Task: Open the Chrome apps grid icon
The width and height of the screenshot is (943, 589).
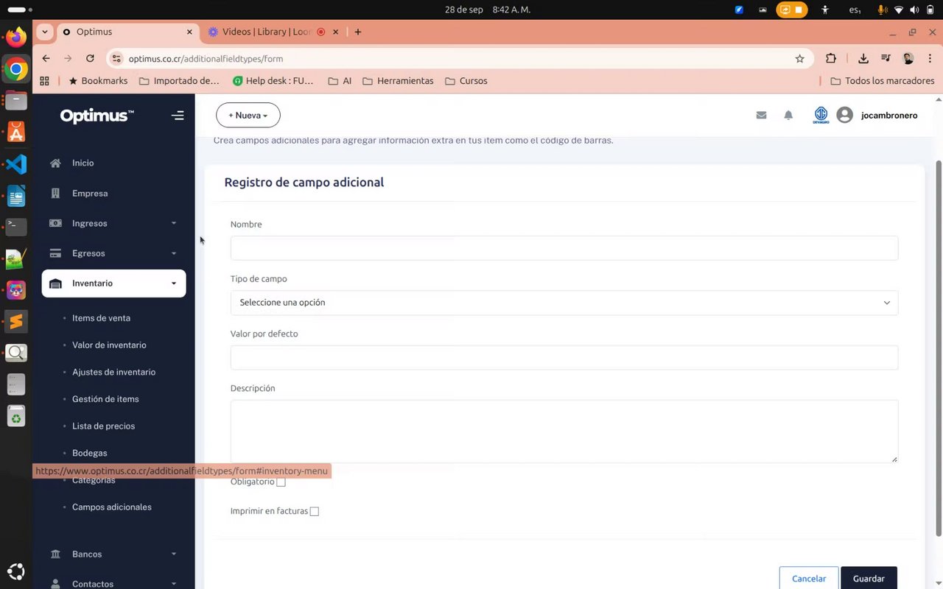Action: click(44, 81)
